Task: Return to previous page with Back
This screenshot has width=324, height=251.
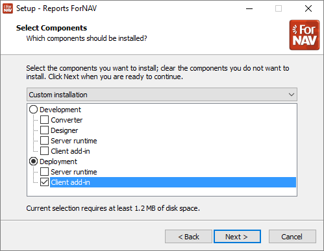Action: (x=188, y=237)
